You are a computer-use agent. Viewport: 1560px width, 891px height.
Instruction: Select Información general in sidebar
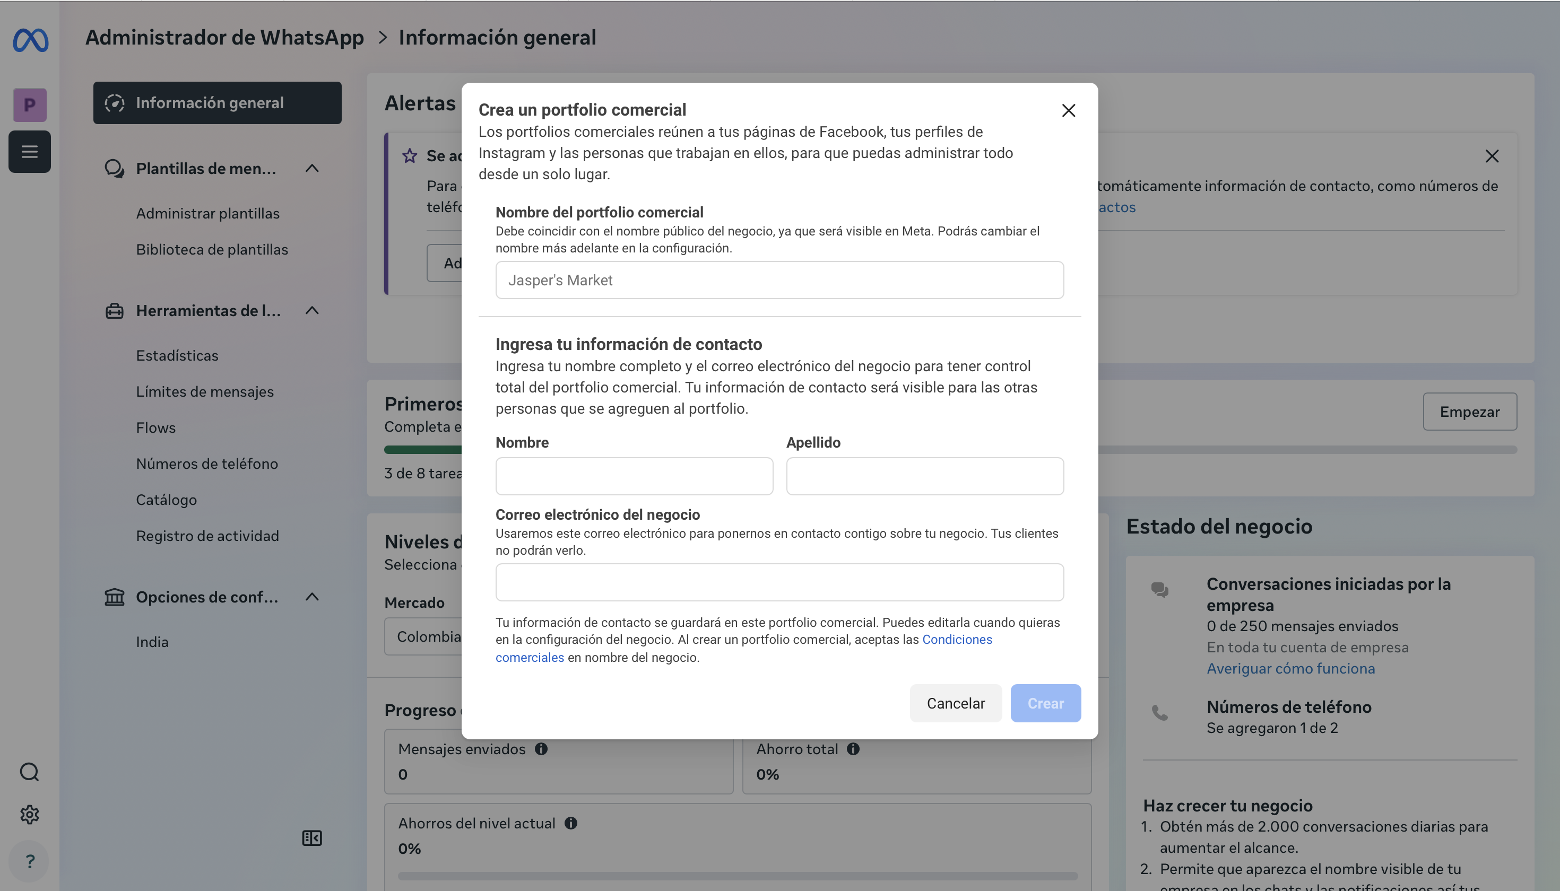[x=218, y=103]
